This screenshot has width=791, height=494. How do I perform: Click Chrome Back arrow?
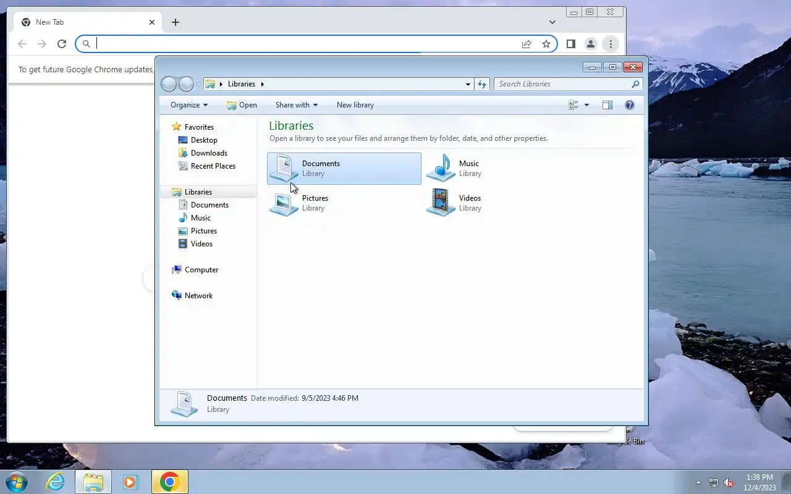click(x=22, y=44)
